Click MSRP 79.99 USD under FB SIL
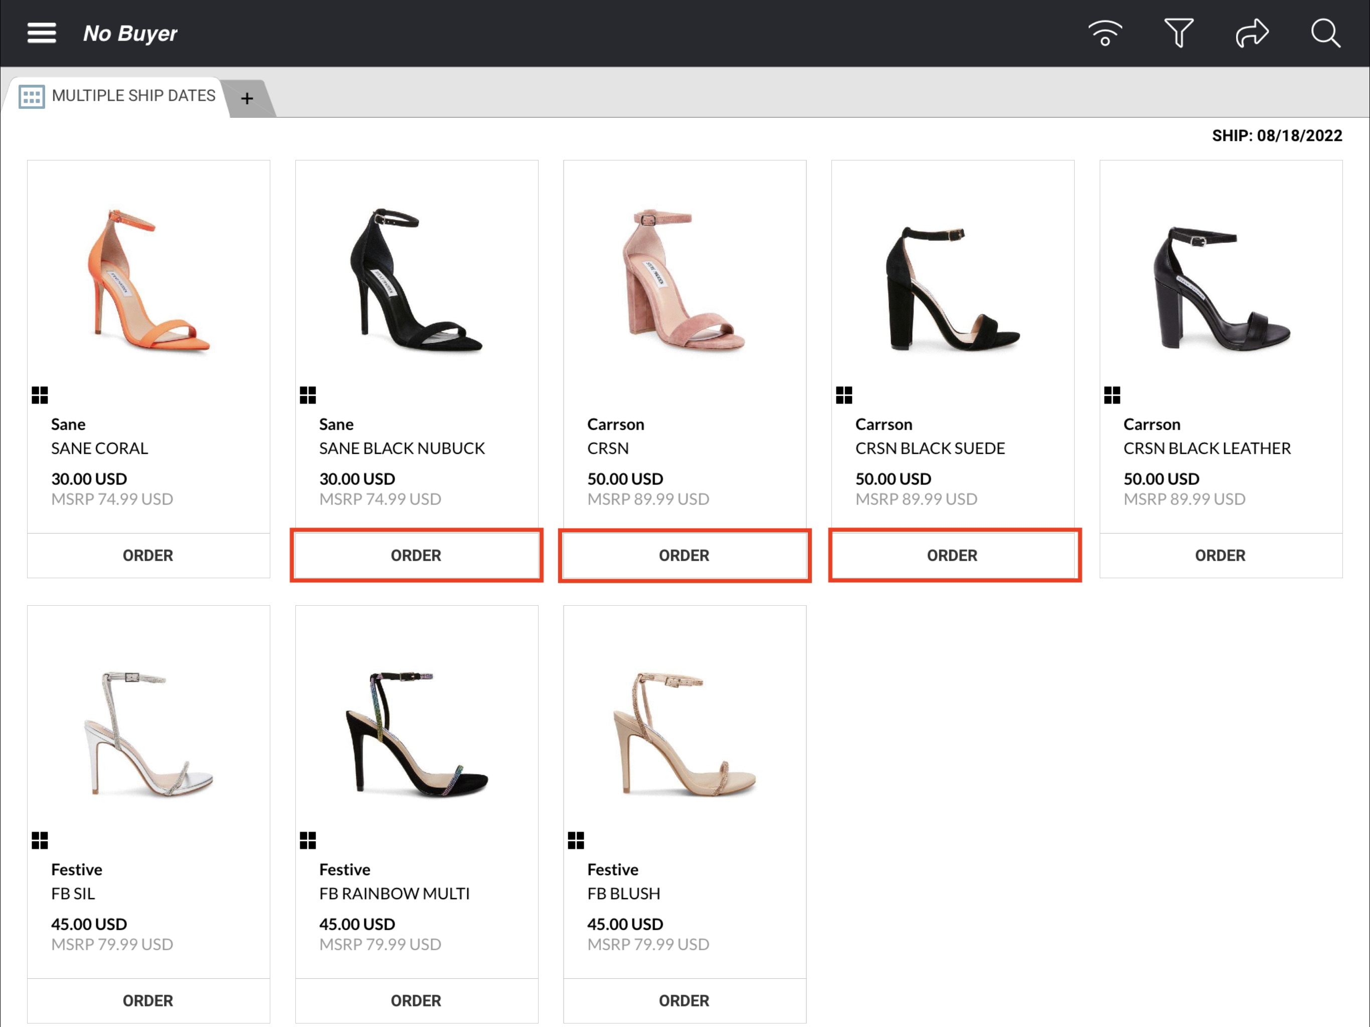This screenshot has width=1370, height=1027. [112, 945]
